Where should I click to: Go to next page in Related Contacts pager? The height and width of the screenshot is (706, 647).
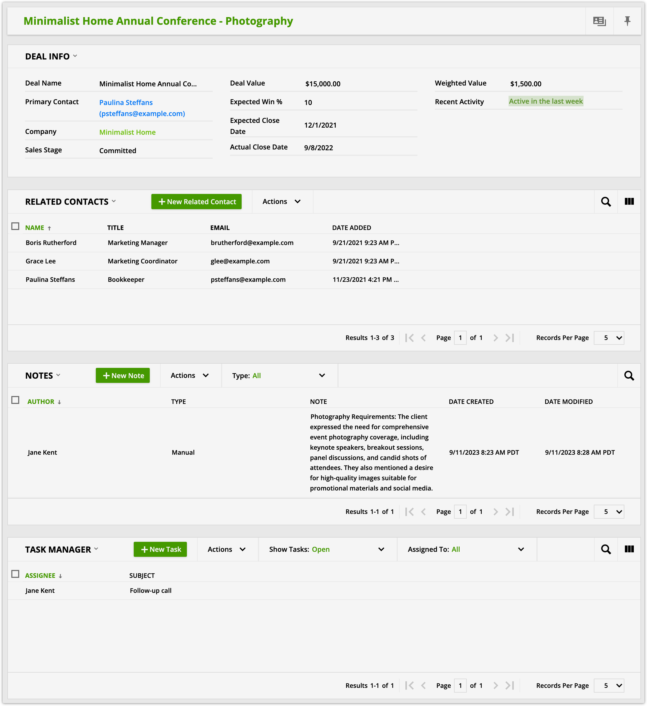pos(495,338)
